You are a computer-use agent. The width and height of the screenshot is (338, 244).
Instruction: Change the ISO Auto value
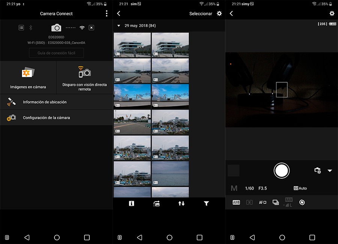click(300, 188)
